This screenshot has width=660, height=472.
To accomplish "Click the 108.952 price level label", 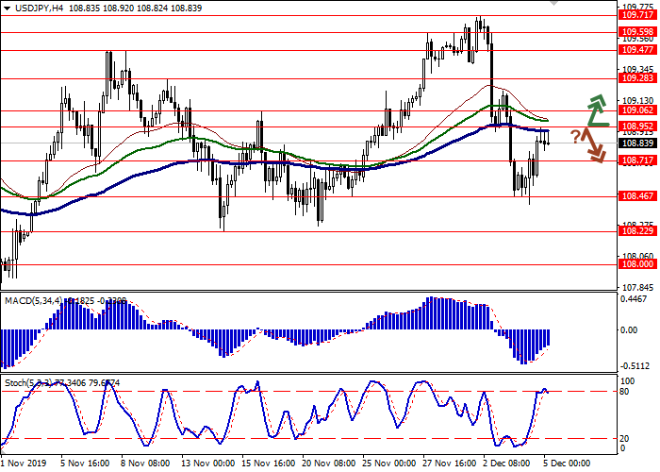I will [x=636, y=126].
